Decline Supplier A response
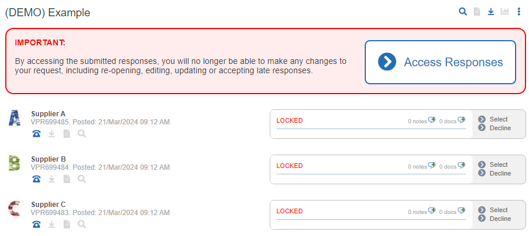Image resolution: width=529 pixels, height=236 pixels. point(495,128)
